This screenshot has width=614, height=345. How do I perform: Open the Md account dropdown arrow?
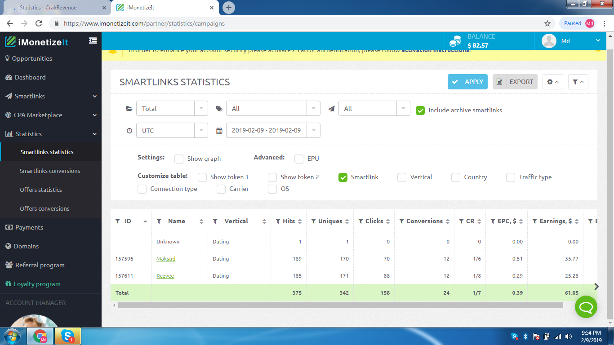point(598,41)
